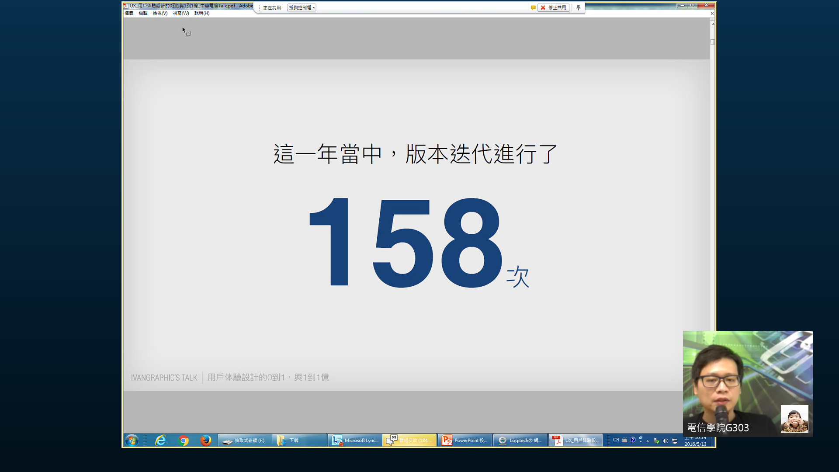This screenshot has height=472, width=839.
Task: Open the 授與控制權 give control dropdown
Action: 302,7
